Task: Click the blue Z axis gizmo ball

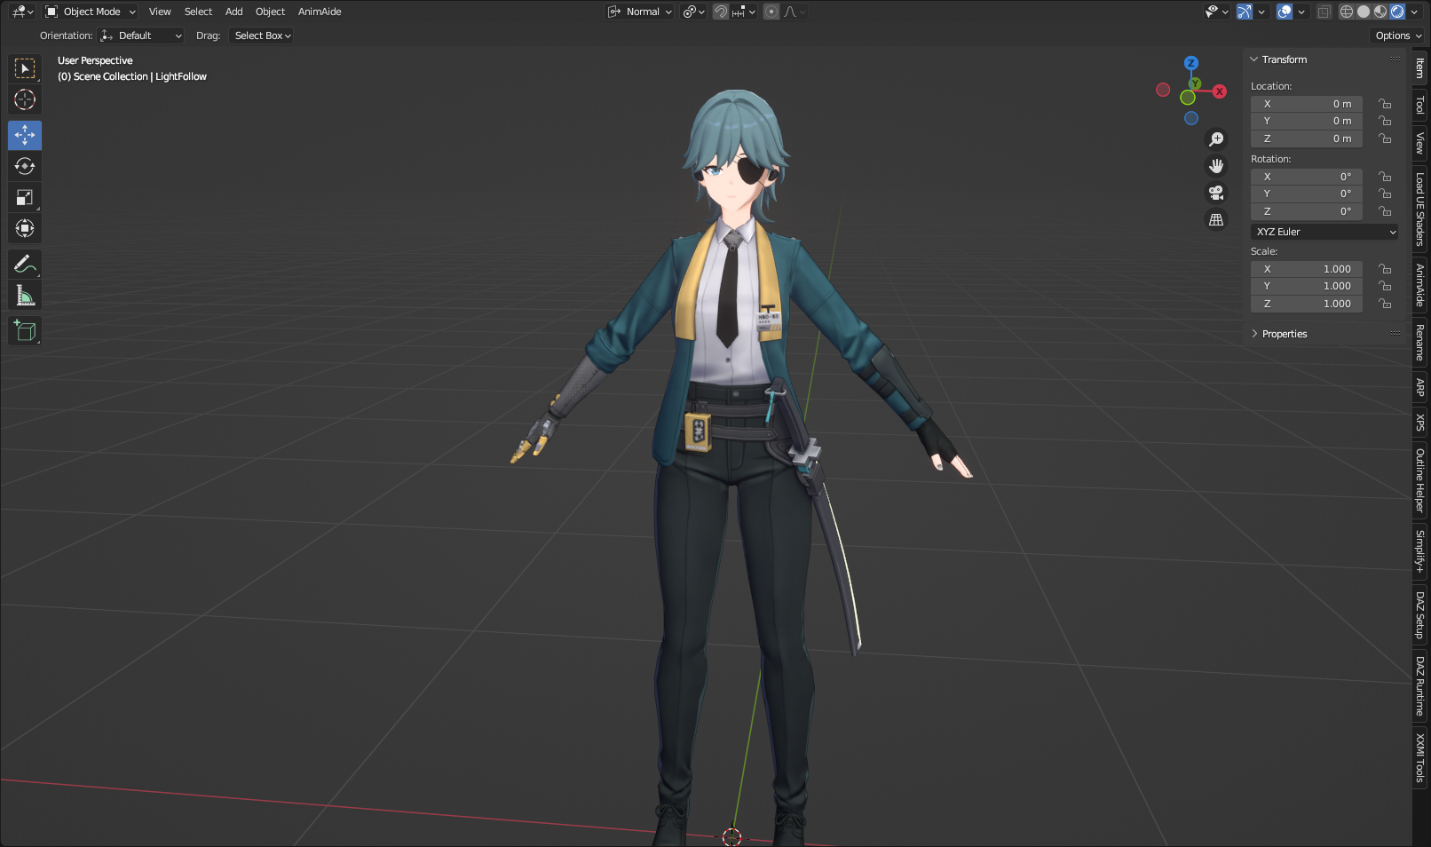Action: 1191,63
